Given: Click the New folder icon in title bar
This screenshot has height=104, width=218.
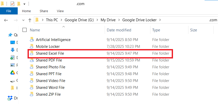Looking at the screenshot, I should [x=19, y=4].
